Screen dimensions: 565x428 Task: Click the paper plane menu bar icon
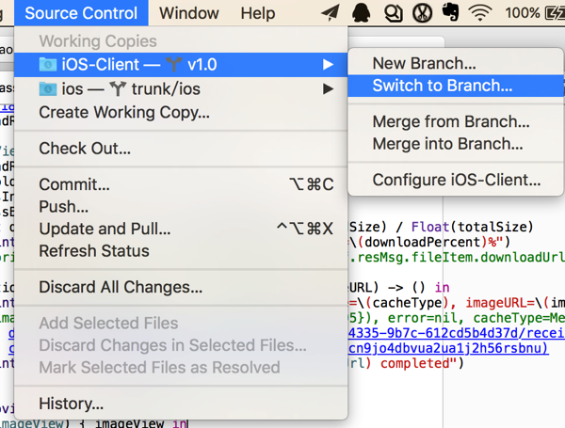(331, 13)
